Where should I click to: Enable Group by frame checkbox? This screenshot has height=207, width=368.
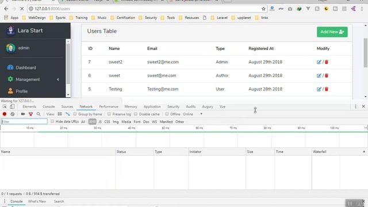75,114
